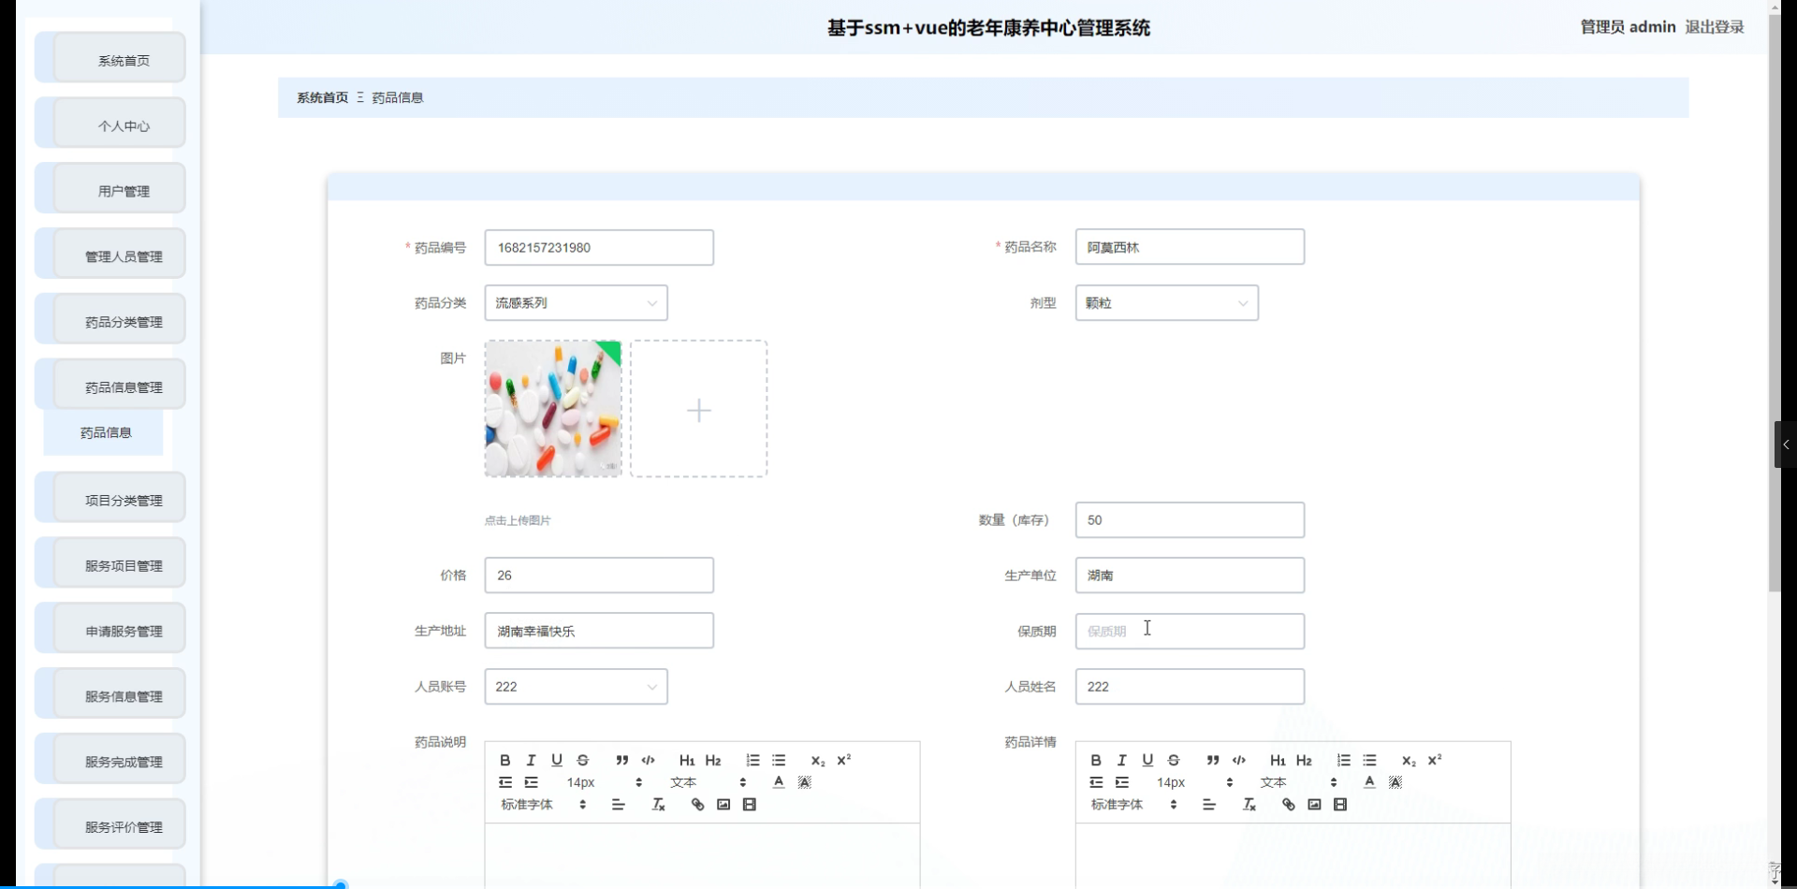Open background color picker in 药品详情
This screenshot has height=889, width=1797.
(x=1395, y=782)
